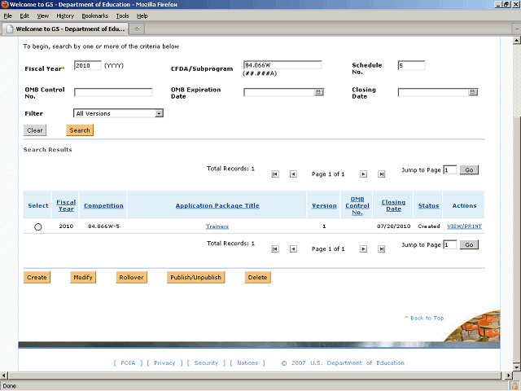Viewport: 521px width, 391px height.
Task: Click the page icon on browser tab
Action: [10, 29]
